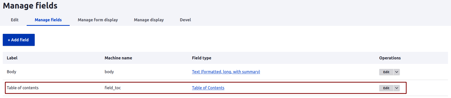Expand the field_toc row operations dropdown arrow
The width and height of the screenshot is (451, 98).
coord(397,88)
